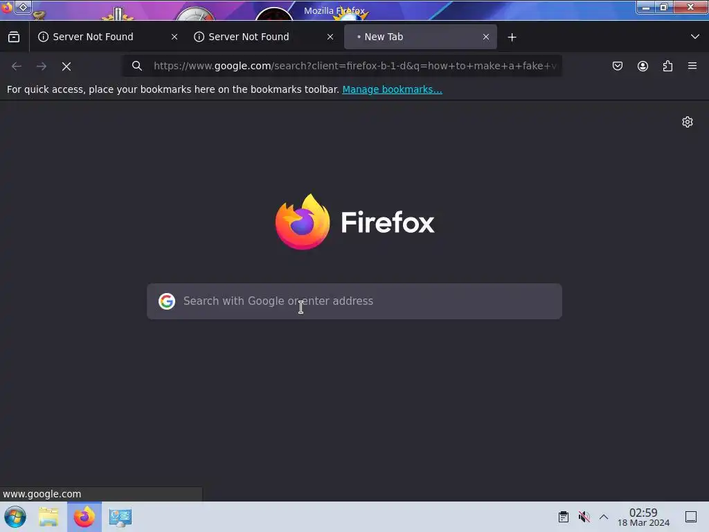This screenshot has height=532, width=709.
Task: Expand hidden system tray icons
Action: coord(604,517)
